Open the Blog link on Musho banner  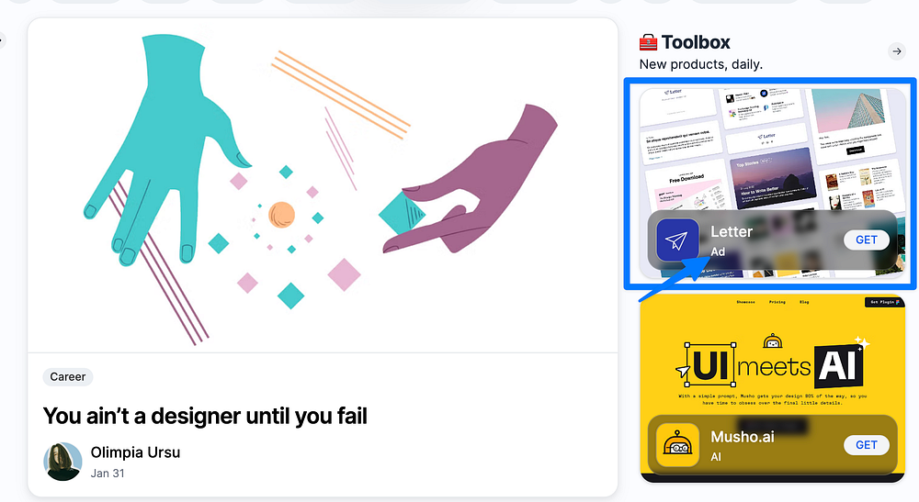pos(804,302)
